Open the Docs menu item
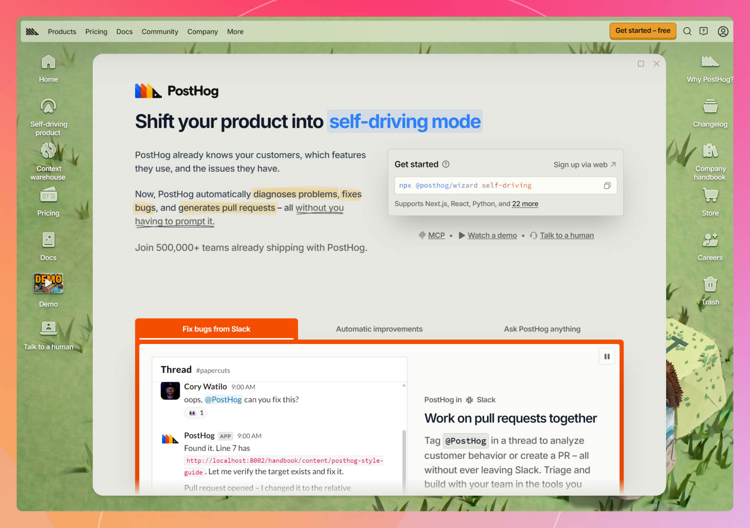The image size is (750, 528). click(x=124, y=31)
